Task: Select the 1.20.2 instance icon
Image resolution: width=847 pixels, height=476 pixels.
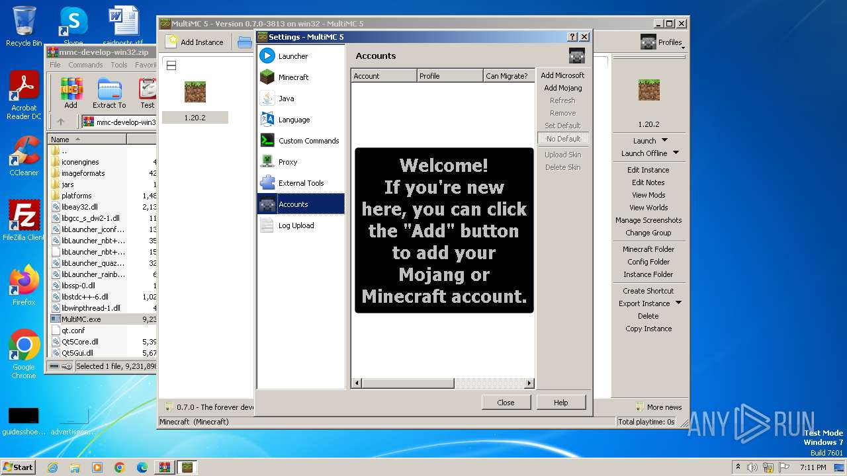Action: click(195, 92)
